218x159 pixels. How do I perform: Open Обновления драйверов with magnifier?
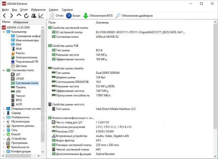click(134, 16)
